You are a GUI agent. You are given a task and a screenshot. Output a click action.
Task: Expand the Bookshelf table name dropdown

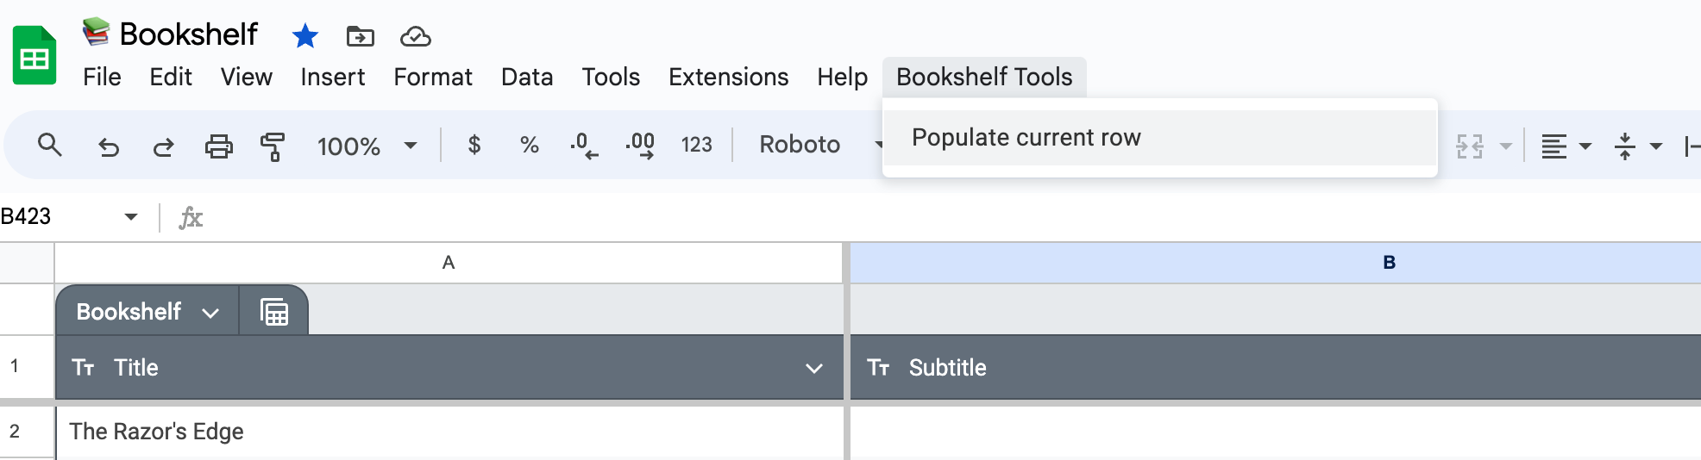coord(210,313)
